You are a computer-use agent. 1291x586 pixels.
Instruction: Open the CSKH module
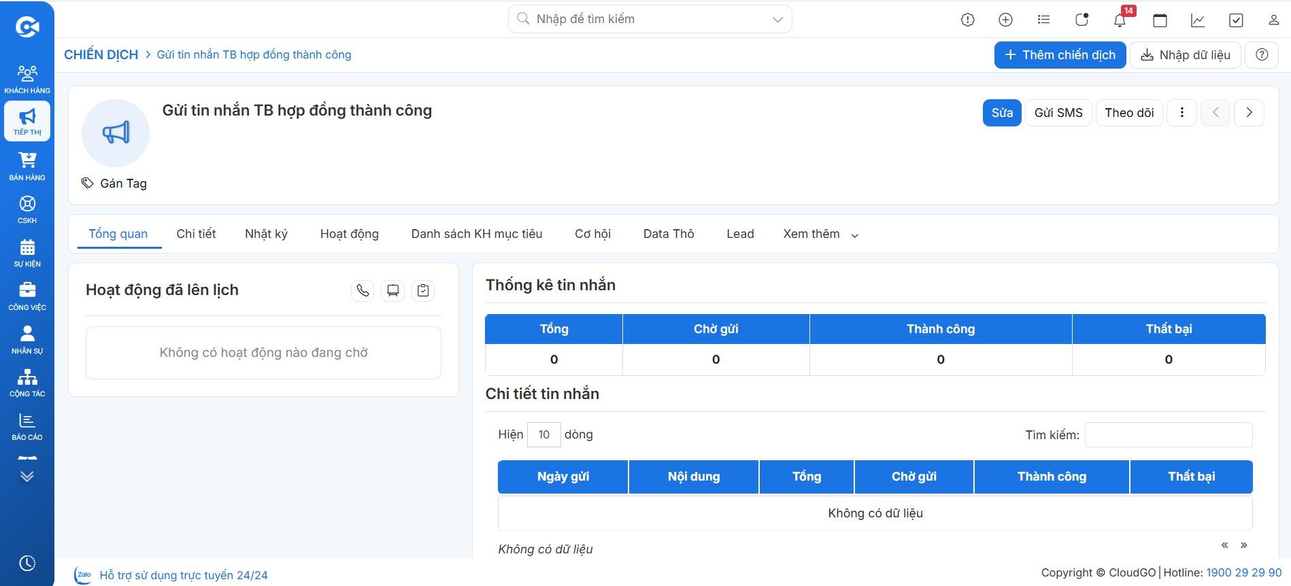click(x=27, y=209)
